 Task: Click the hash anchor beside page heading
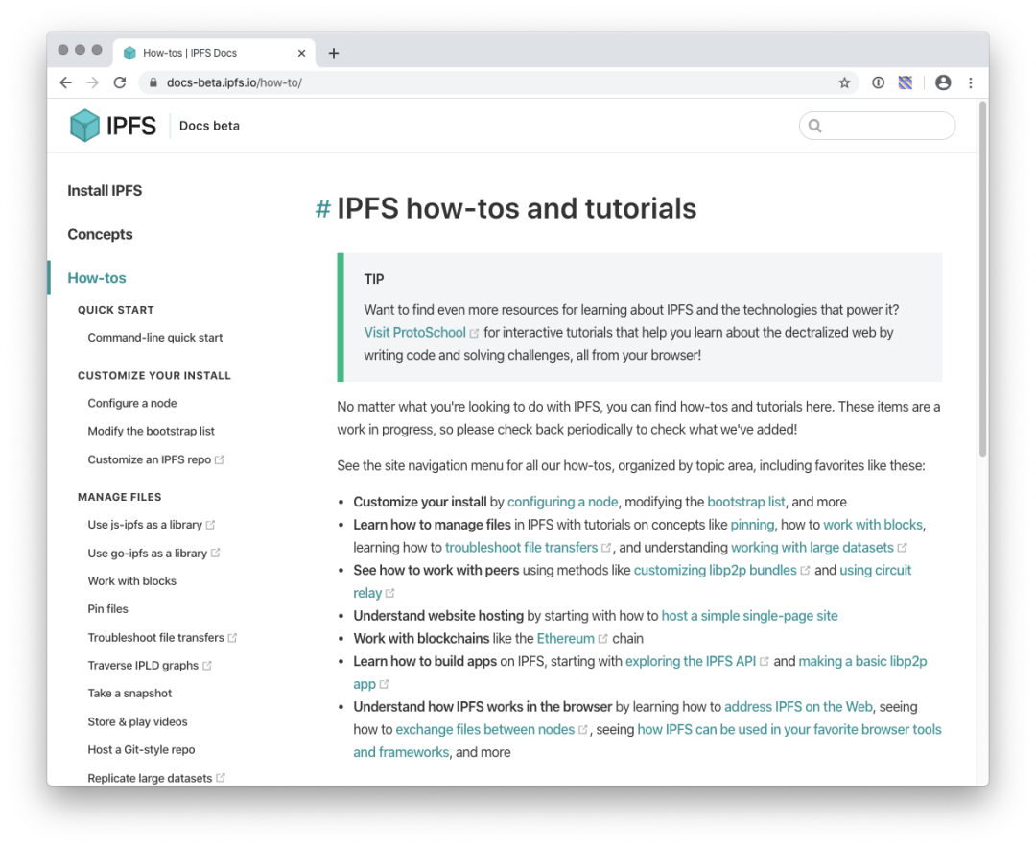coord(323,209)
